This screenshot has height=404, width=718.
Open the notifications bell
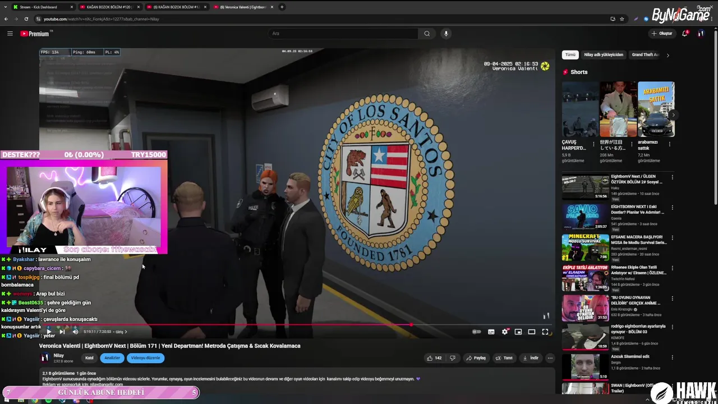[x=685, y=34]
